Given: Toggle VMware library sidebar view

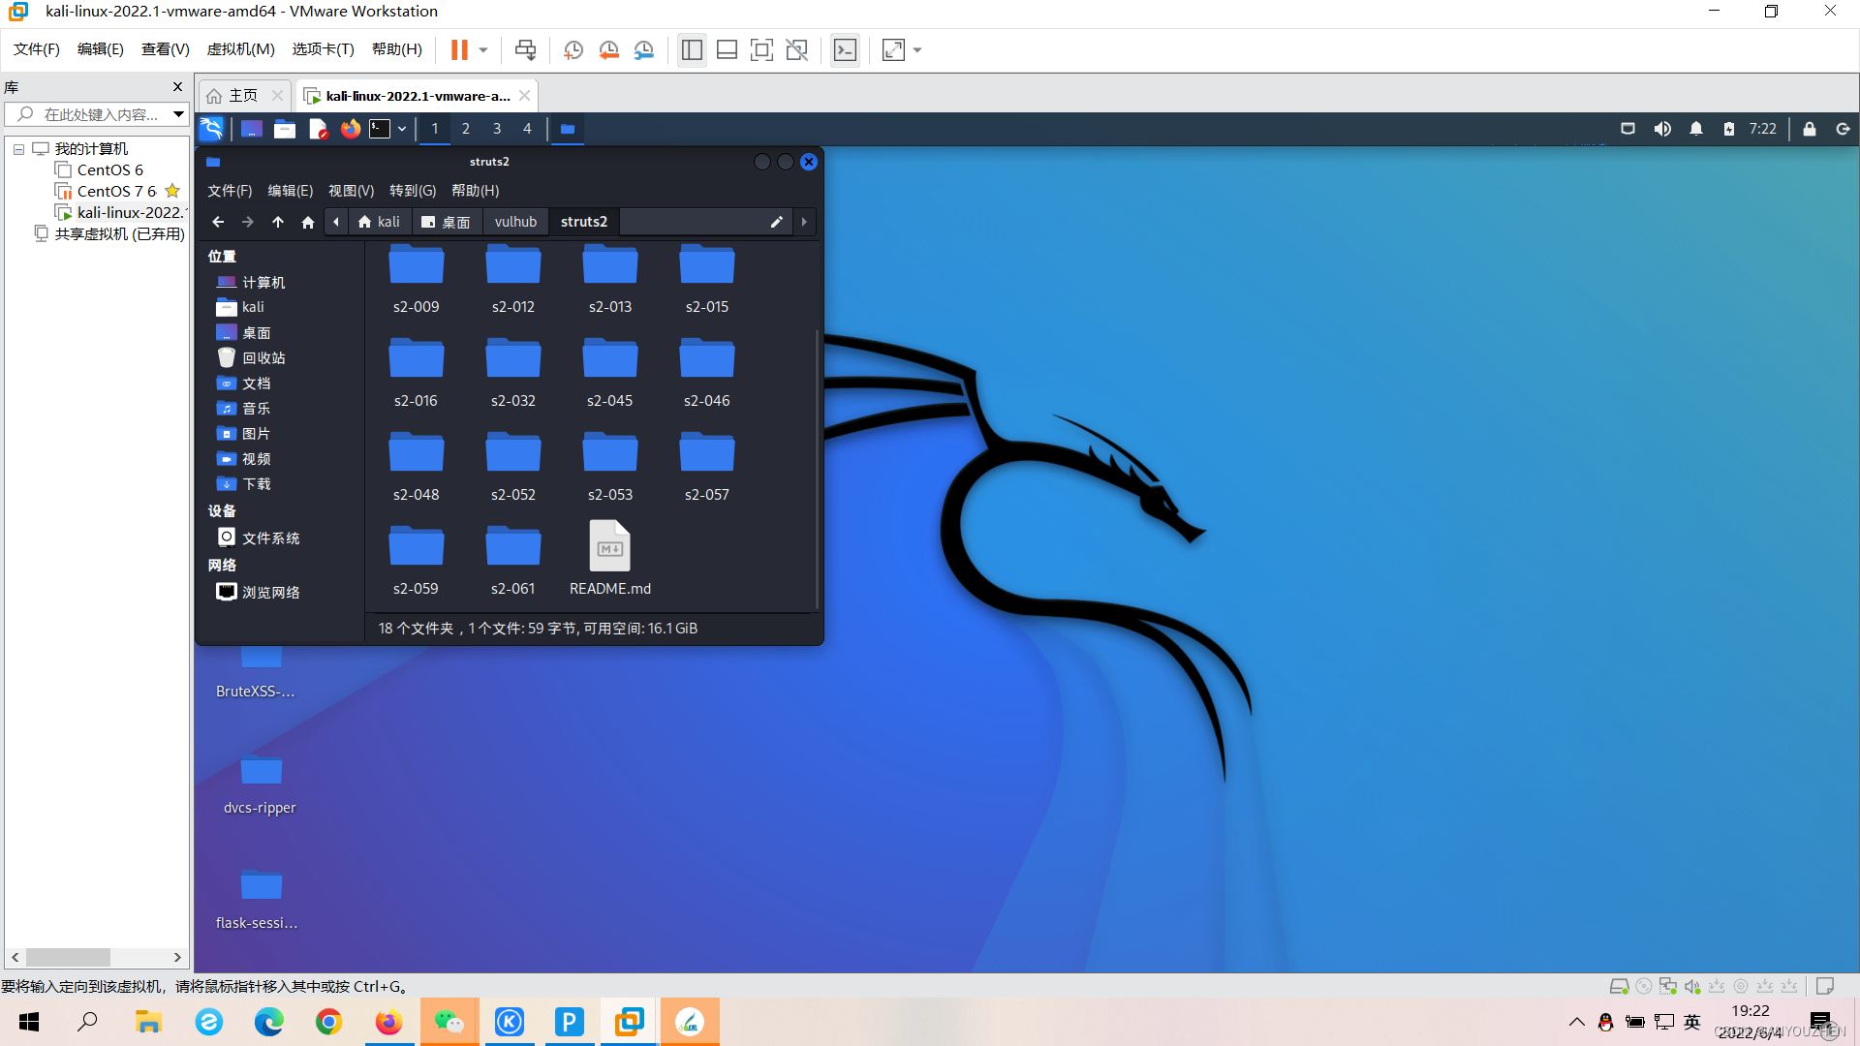Looking at the screenshot, I should [x=692, y=50].
